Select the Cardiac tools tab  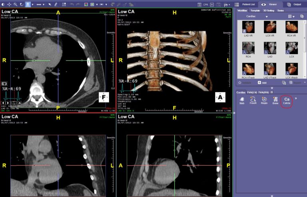(x=241, y=93)
